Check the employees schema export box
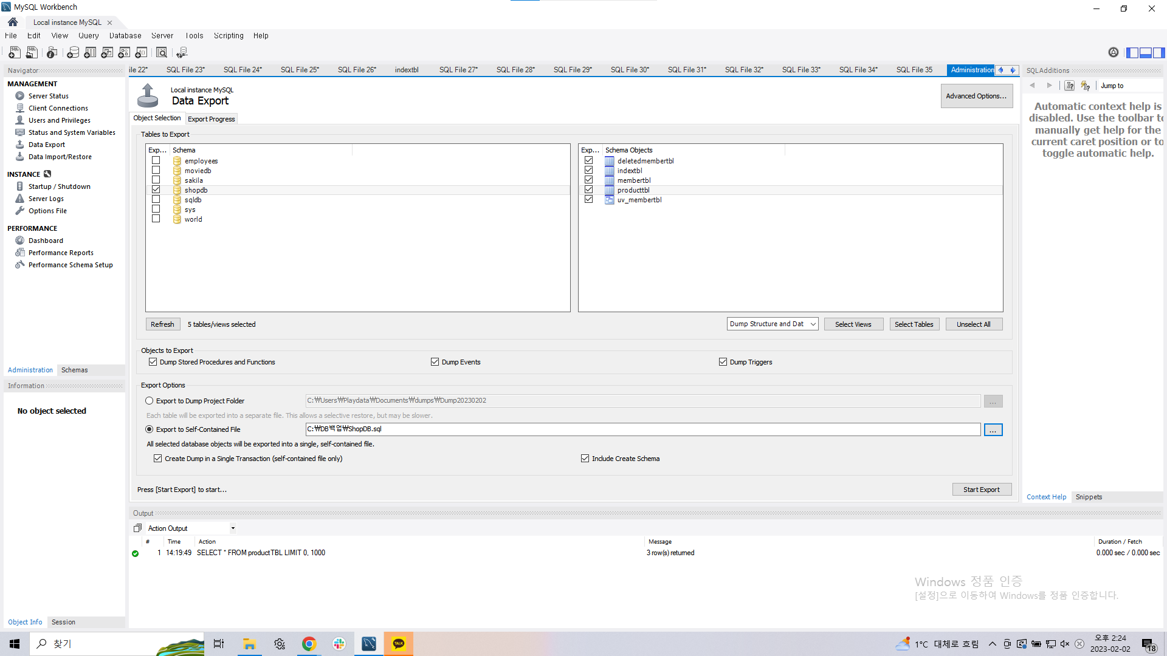The image size is (1167, 656). [x=156, y=160]
